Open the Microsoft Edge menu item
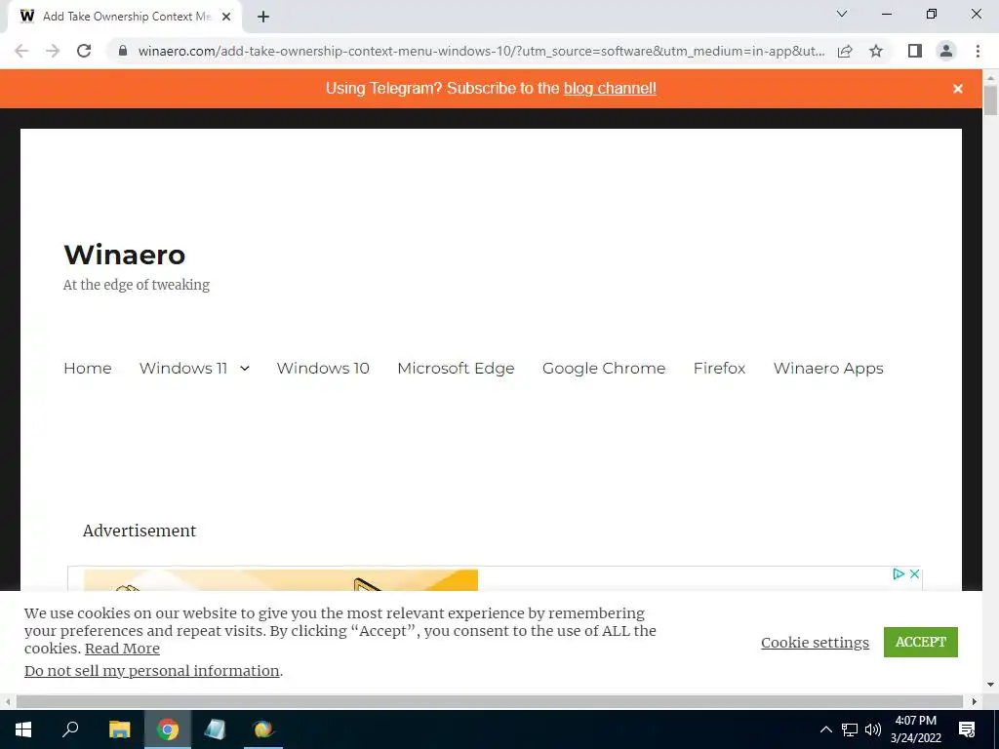Screen dimensions: 999x749 coord(456,368)
